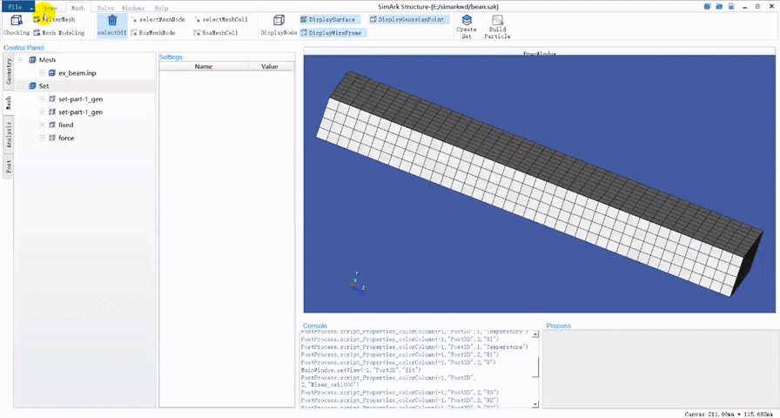
Task: Click the beam mesh model in viewport
Action: 540,182
